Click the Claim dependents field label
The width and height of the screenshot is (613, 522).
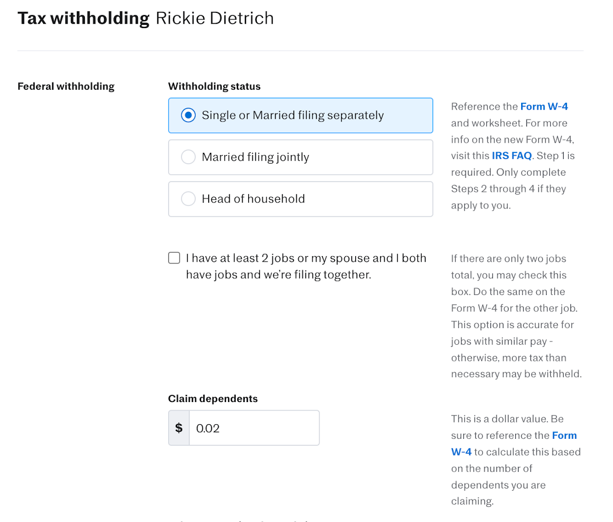click(x=213, y=399)
